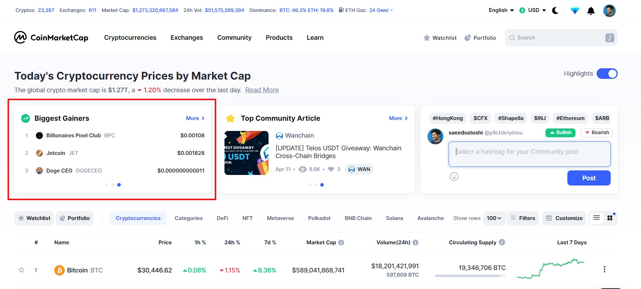The height and width of the screenshot is (289, 641).
Task: Select the DeFi tab
Action: pos(222,218)
